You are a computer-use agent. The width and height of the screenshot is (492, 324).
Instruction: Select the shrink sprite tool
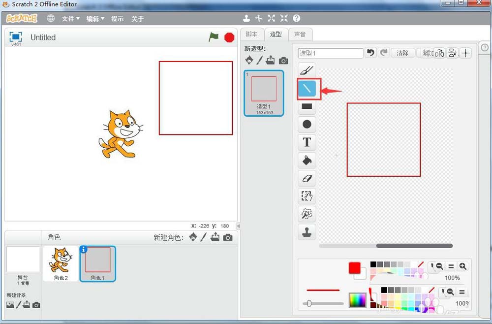coord(284,19)
